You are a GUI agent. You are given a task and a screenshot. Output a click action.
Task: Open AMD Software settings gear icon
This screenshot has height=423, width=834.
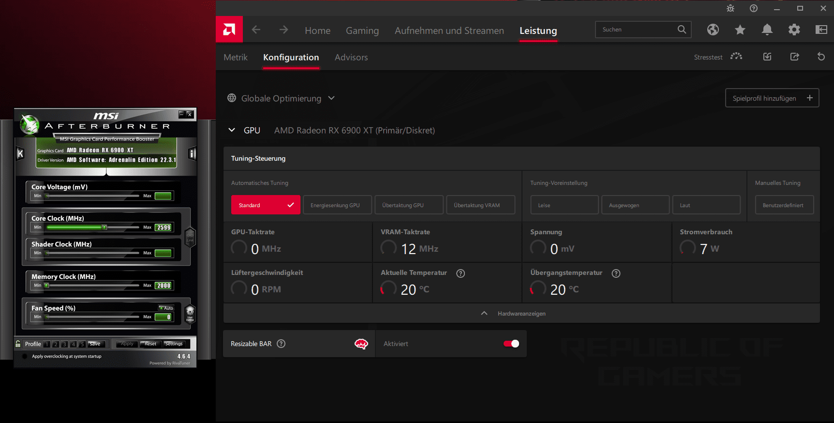tap(794, 30)
